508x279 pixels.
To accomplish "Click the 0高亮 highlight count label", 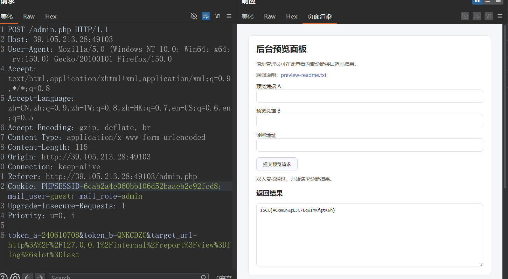I will [x=224, y=277].
